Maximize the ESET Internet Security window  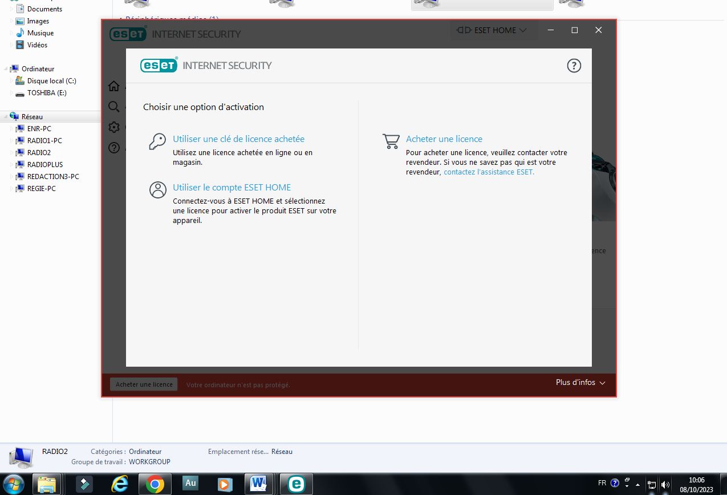coord(575,30)
